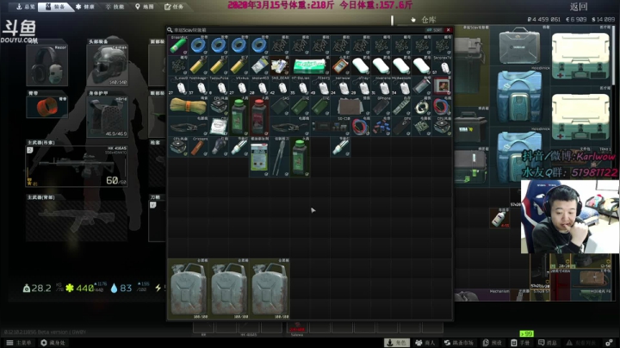Select the paracord rope bundle
The height and width of the screenshot is (348, 620).
point(189,106)
